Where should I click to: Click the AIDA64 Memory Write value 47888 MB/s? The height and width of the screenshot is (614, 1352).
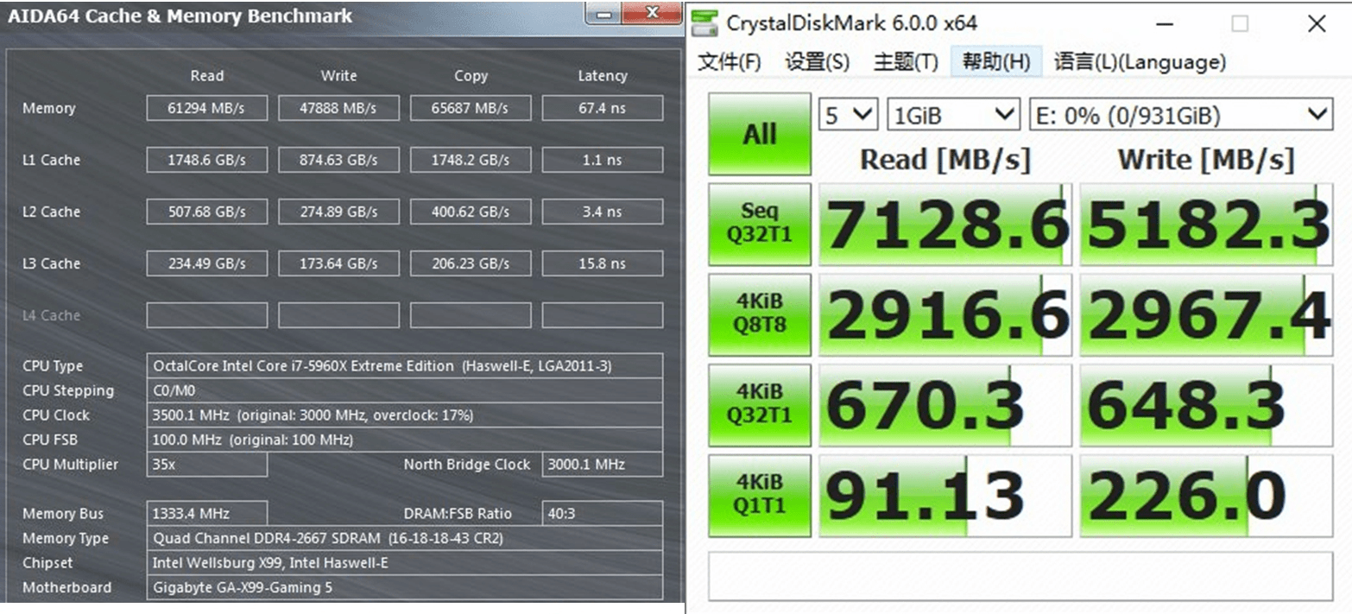point(338,108)
